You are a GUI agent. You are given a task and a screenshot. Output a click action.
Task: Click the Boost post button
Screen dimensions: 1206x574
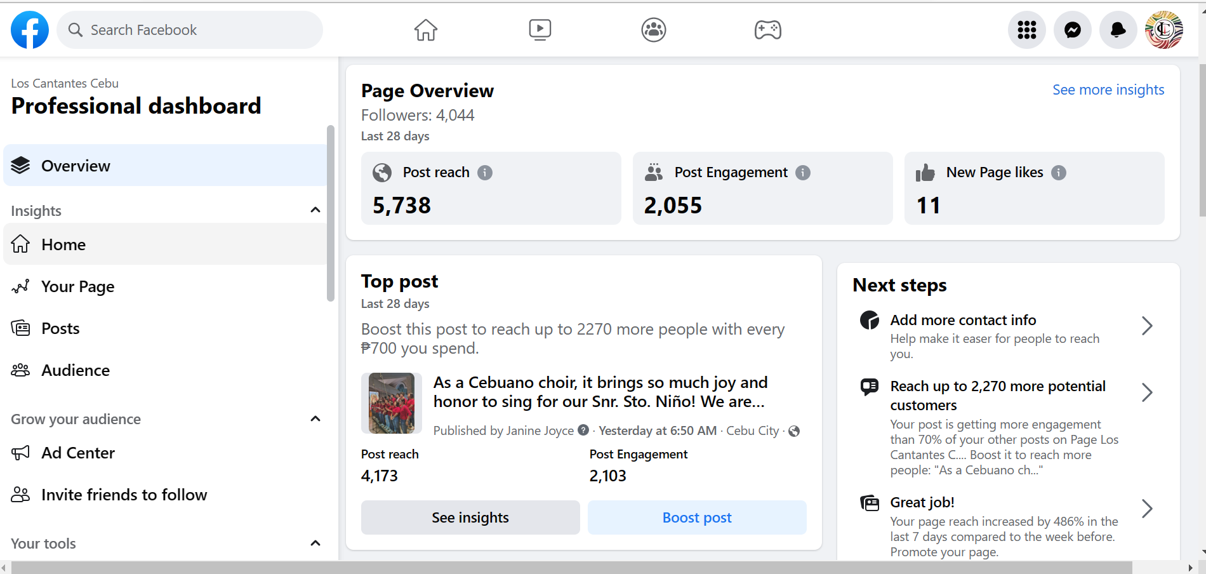697,517
